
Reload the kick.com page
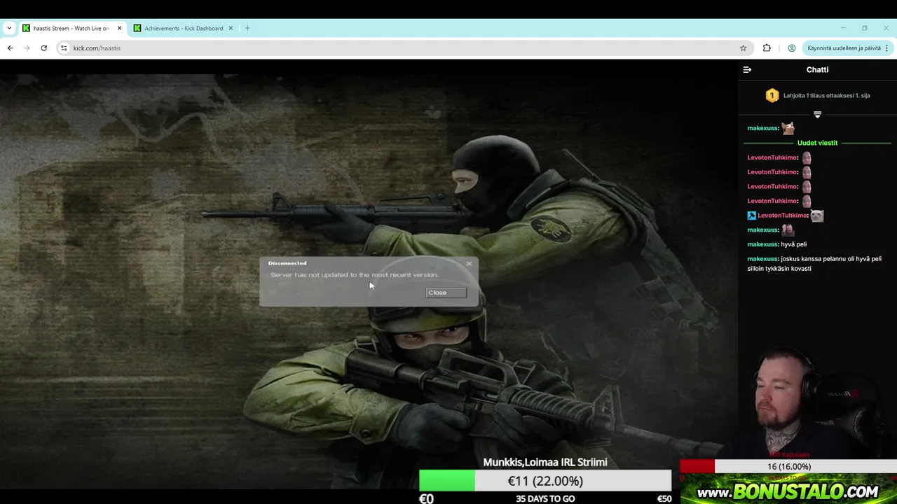pos(43,48)
